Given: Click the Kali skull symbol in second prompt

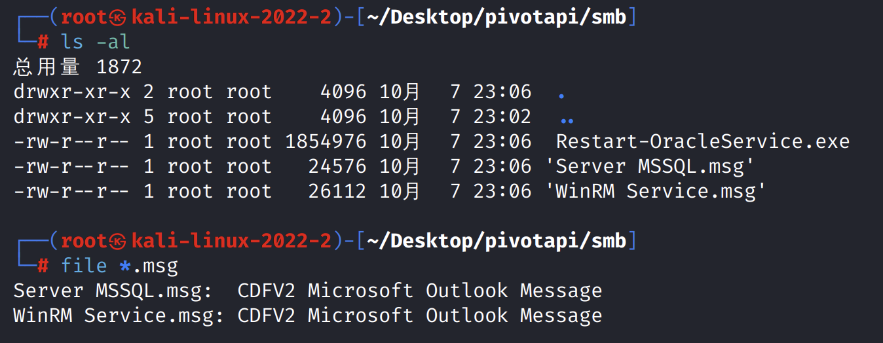Looking at the screenshot, I should [x=118, y=242].
